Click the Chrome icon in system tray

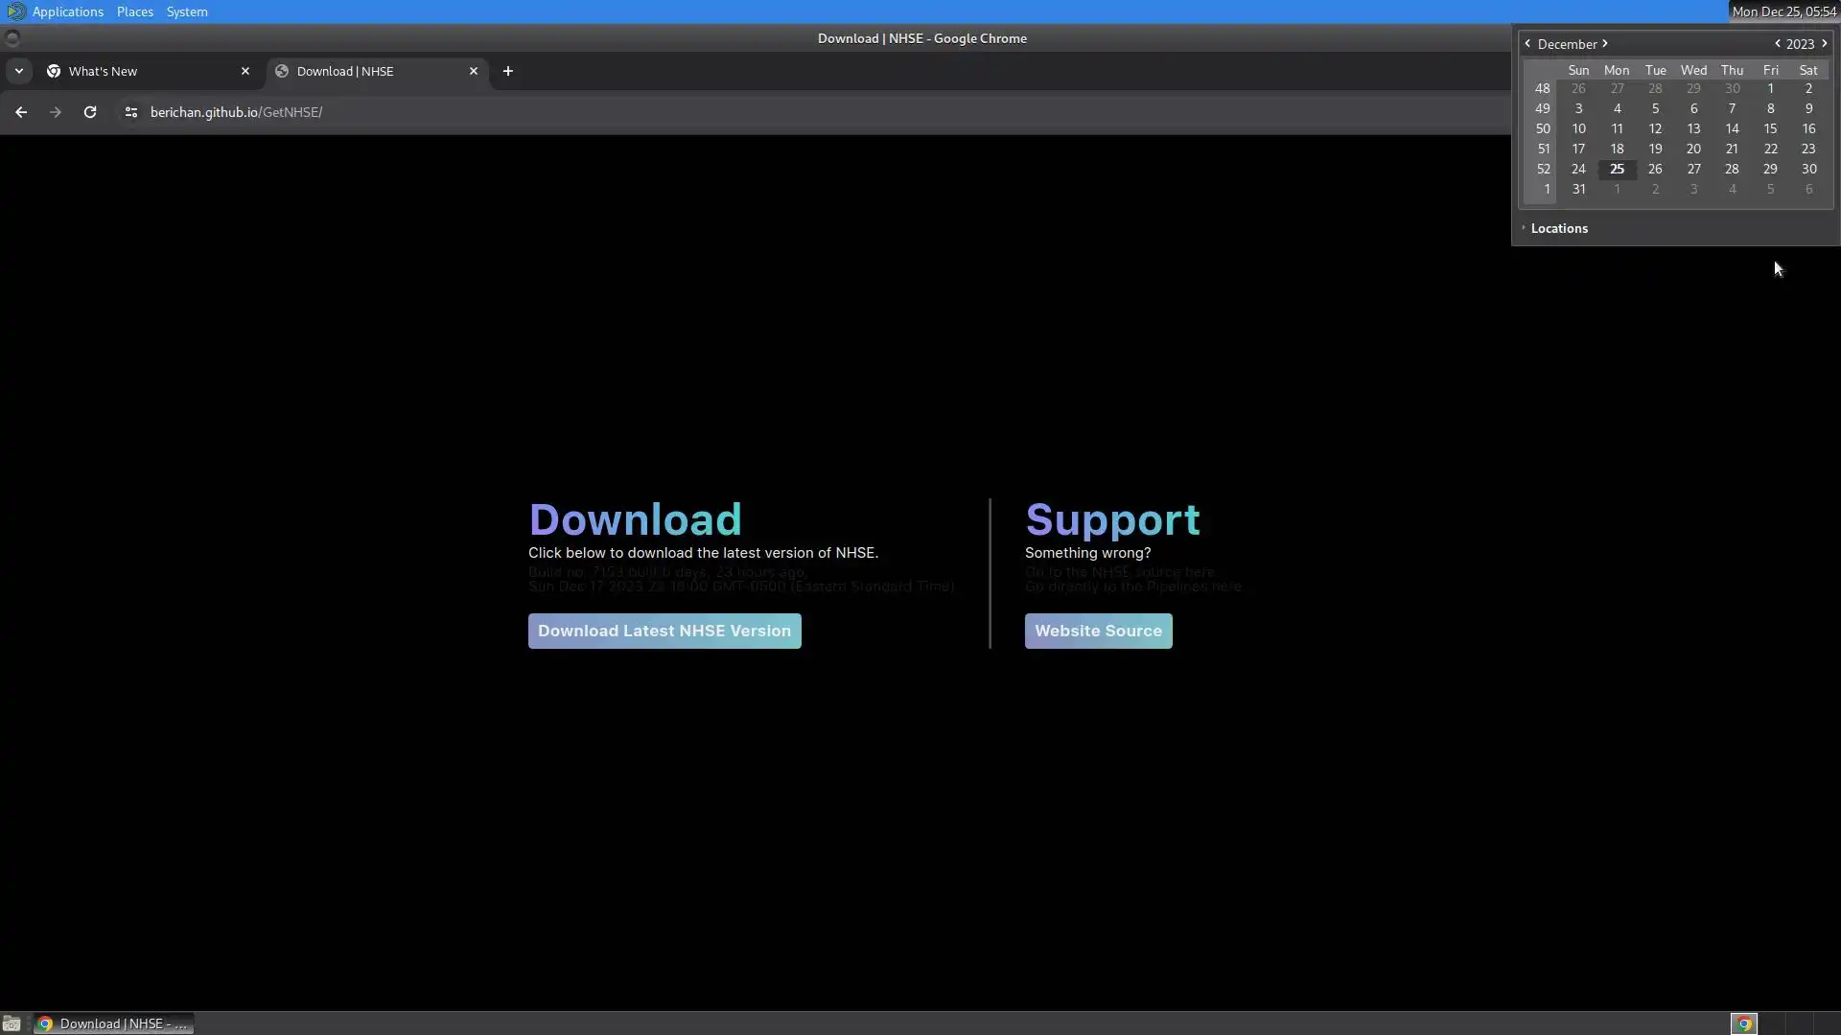tap(1744, 1023)
